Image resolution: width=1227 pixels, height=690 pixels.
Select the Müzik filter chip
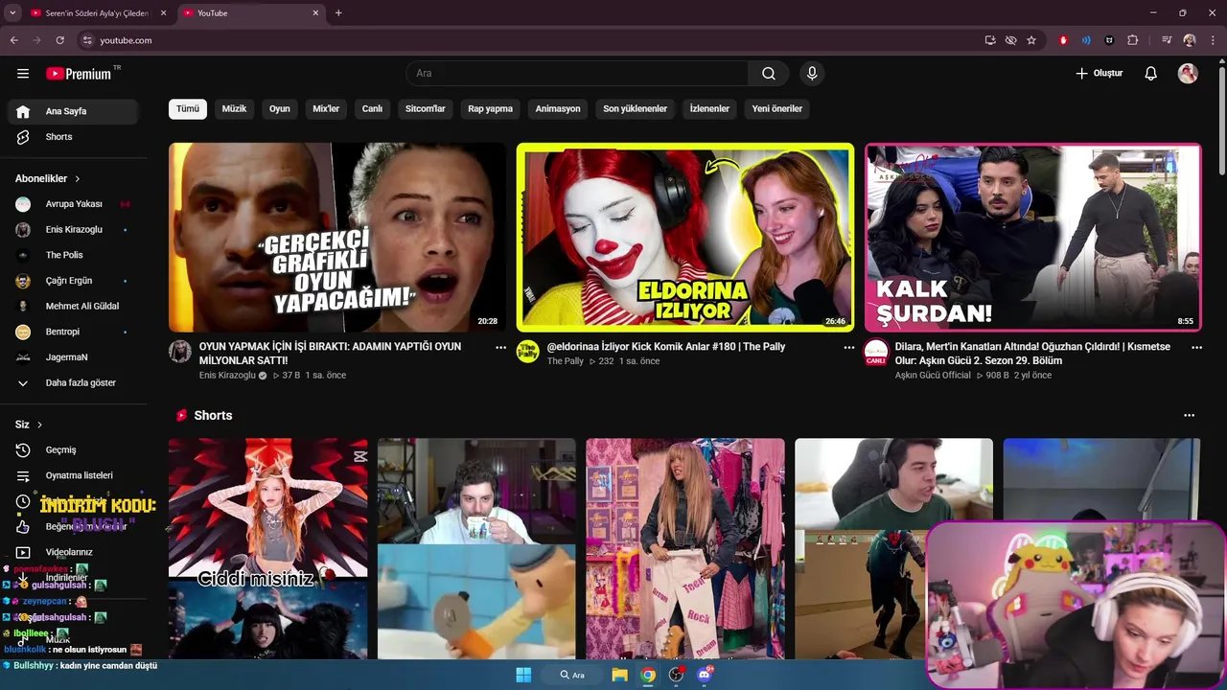click(x=234, y=108)
